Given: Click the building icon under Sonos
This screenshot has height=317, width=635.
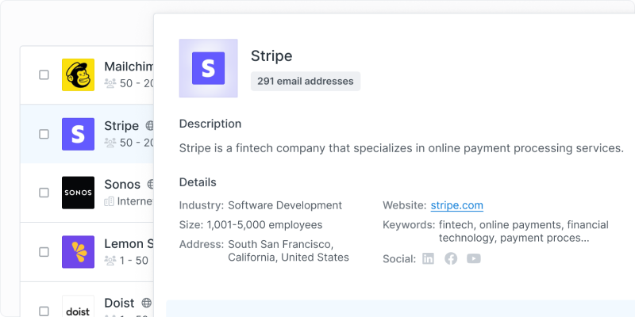Looking at the screenshot, I should click(x=109, y=201).
